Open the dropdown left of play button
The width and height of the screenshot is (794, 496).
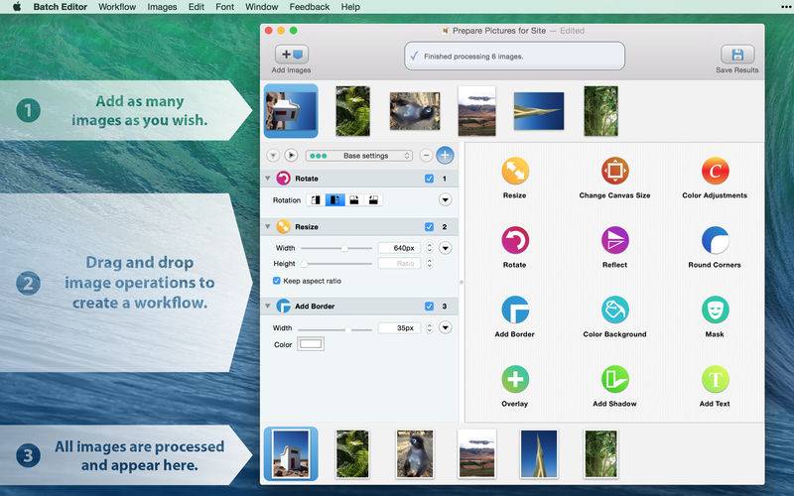pos(273,156)
